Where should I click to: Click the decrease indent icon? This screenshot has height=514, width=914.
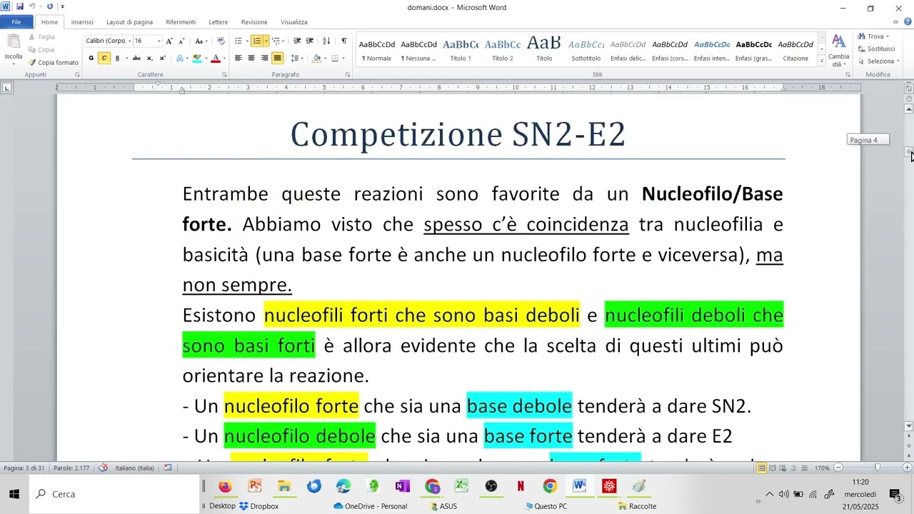(x=297, y=41)
